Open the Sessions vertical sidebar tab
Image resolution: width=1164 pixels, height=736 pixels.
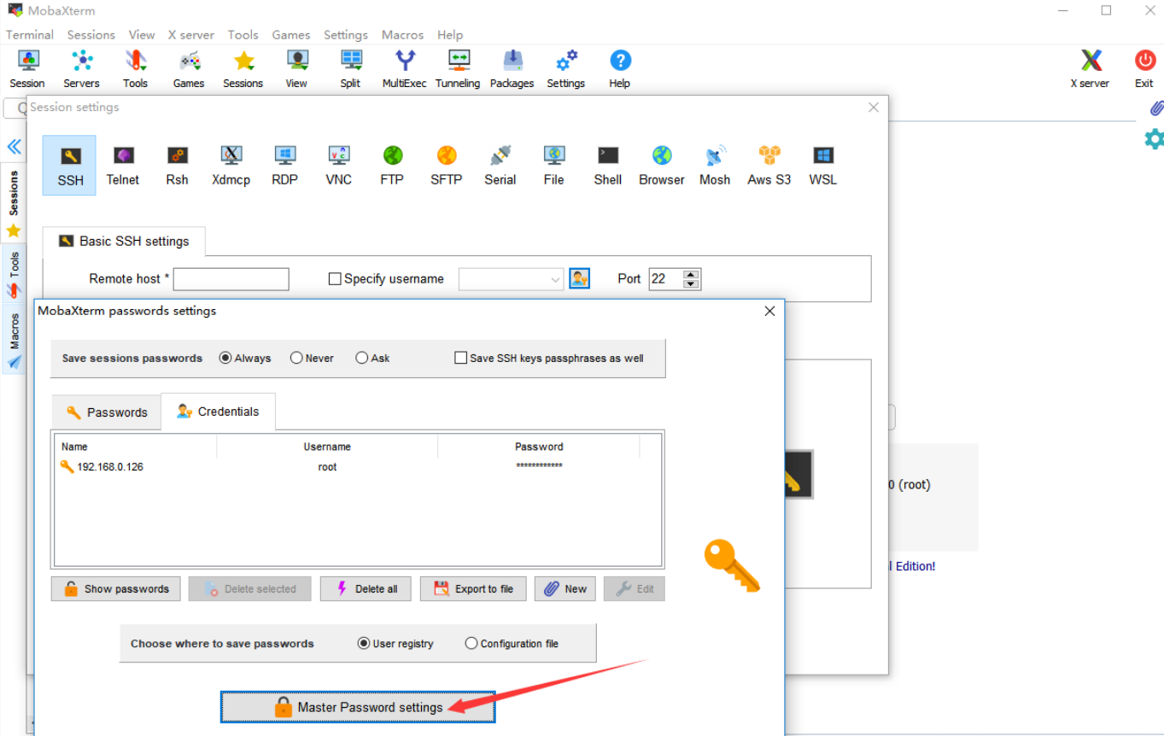click(x=14, y=203)
